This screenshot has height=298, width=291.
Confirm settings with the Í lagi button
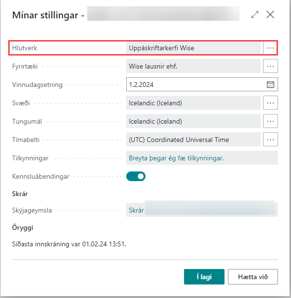(204, 277)
